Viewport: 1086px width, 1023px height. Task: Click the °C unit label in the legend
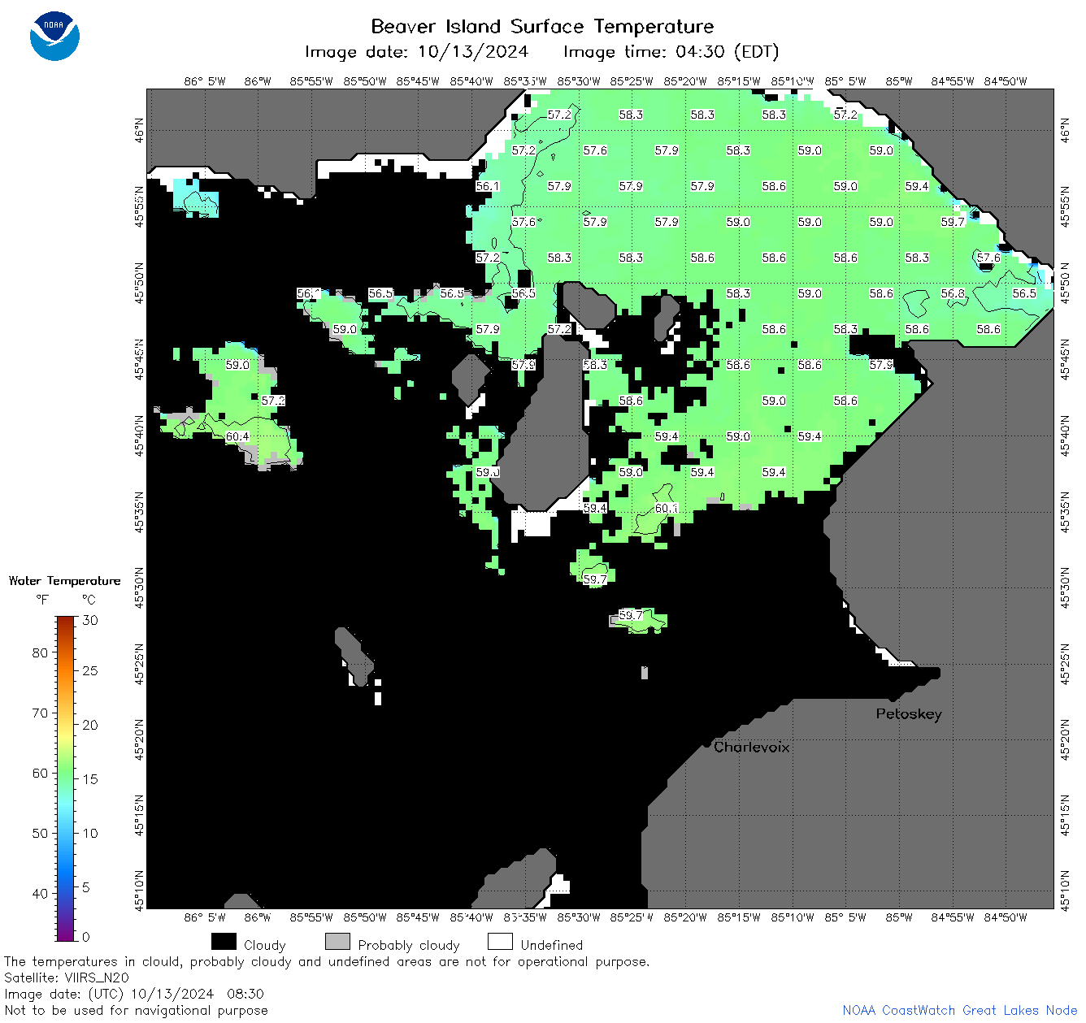(x=89, y=600)
